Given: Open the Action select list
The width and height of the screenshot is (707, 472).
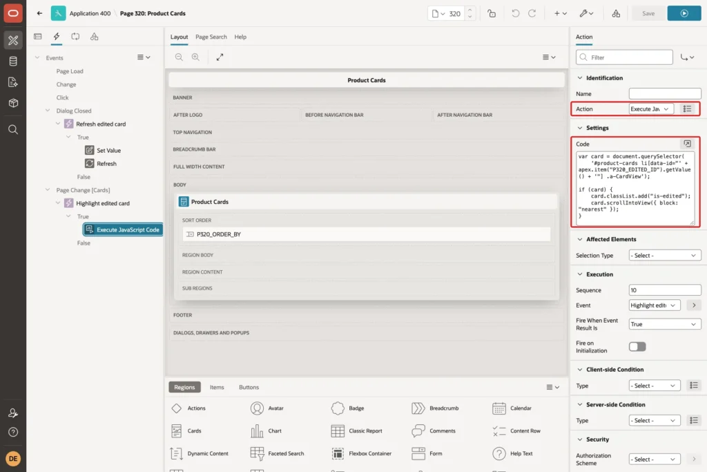Looking at the screenshot, I should pos(651,109).
